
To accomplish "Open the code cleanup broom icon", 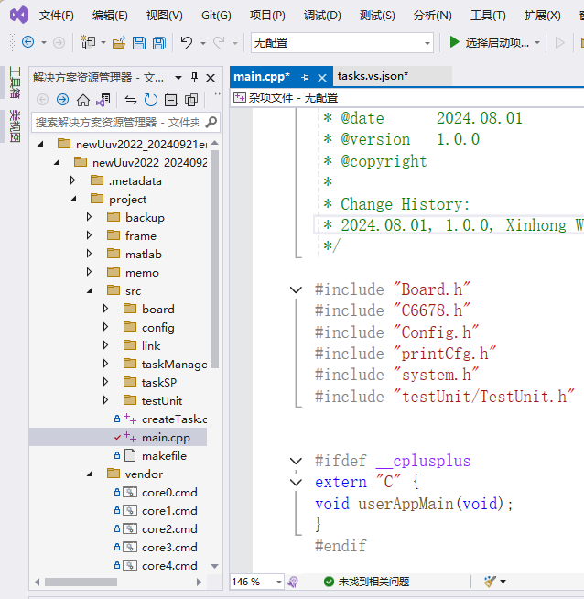I will [x=490, y=582].
